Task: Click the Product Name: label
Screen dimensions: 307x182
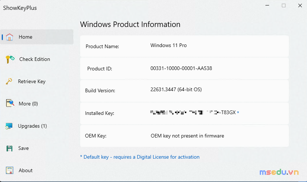Action: 102,46
